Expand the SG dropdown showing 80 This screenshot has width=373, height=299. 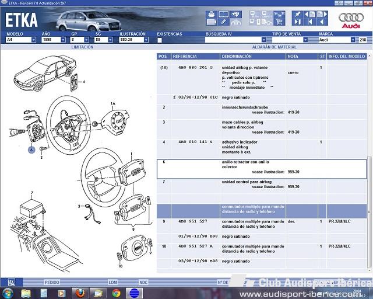110,40
